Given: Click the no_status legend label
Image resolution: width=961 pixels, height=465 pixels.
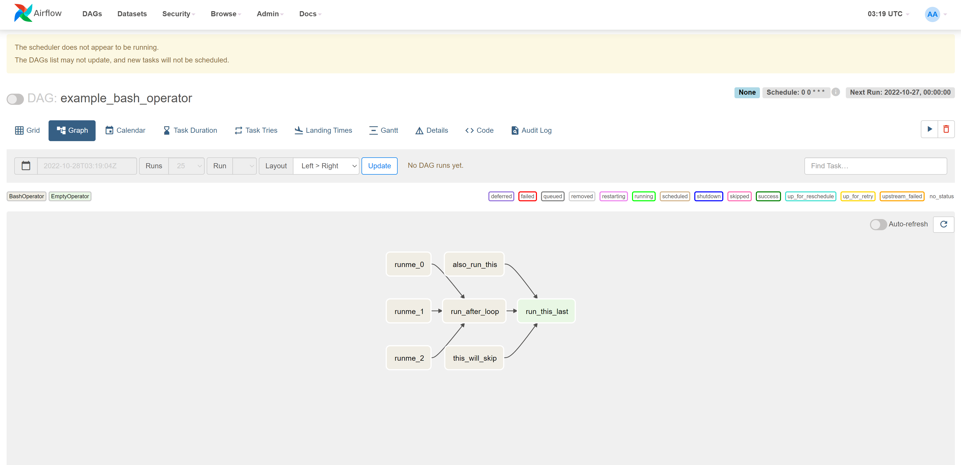Looking at the screenshot, I should (x=941, y=196).
